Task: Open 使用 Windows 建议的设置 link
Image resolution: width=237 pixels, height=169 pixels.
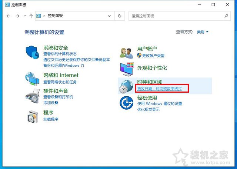Action: click(x=160, y=104)
